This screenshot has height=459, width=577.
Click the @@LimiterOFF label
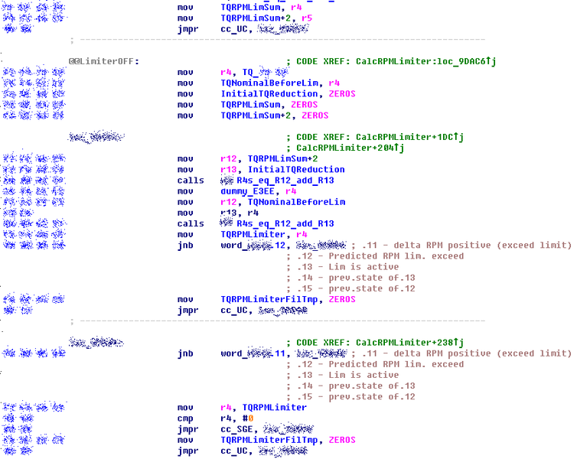[104, 61]
